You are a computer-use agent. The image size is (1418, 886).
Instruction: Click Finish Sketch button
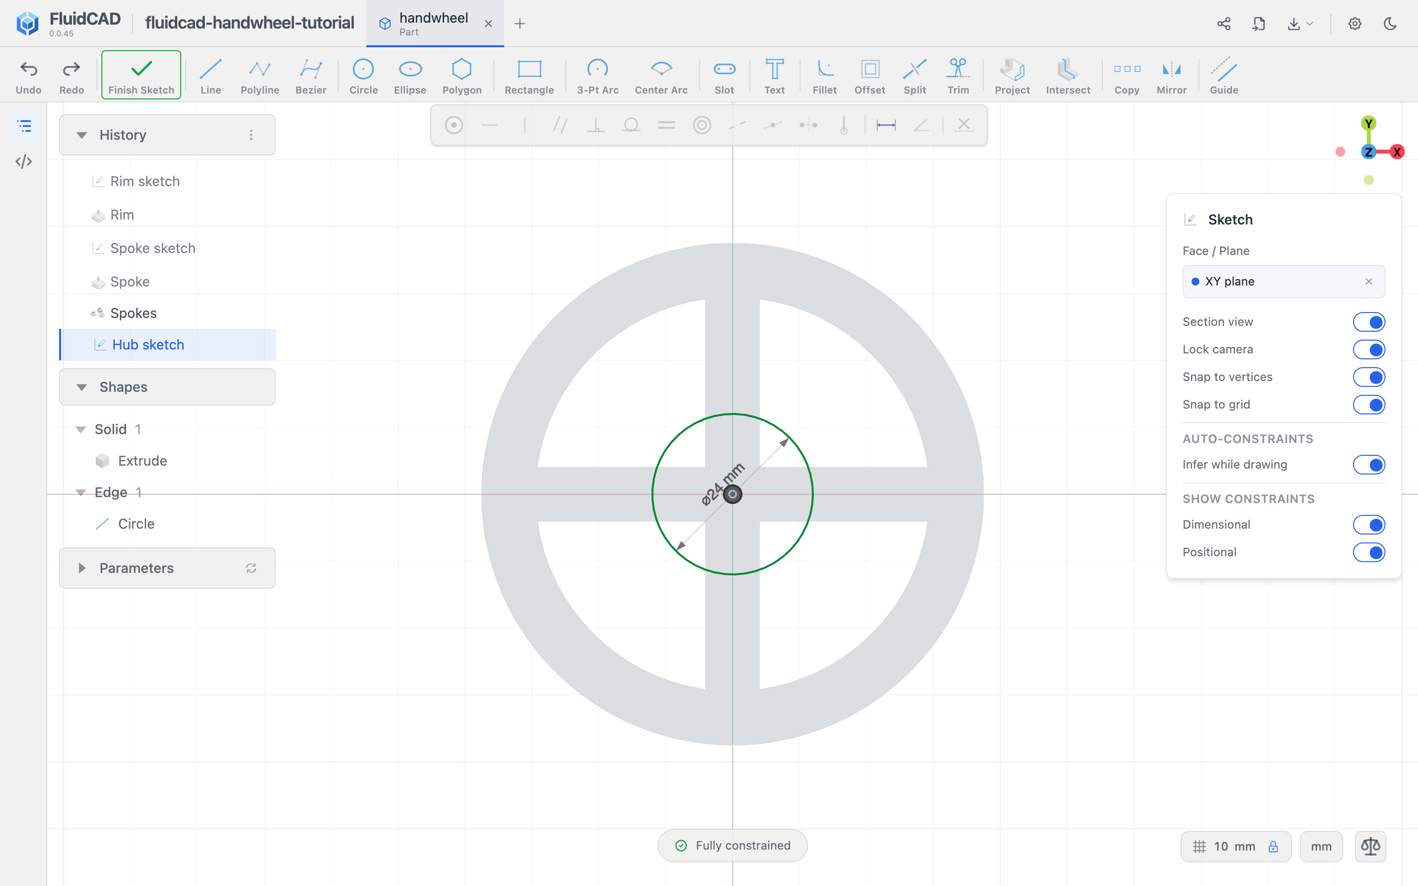click(141, 75)
